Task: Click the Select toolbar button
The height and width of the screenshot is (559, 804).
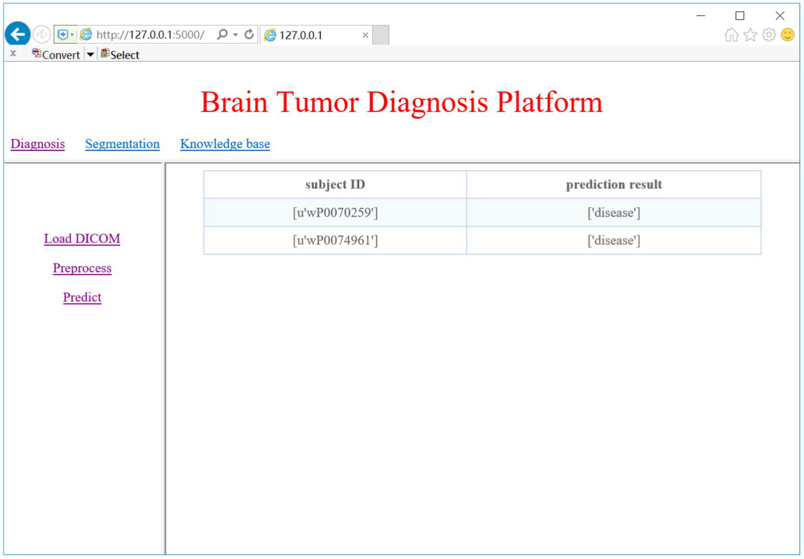Action: pos(120,54)
